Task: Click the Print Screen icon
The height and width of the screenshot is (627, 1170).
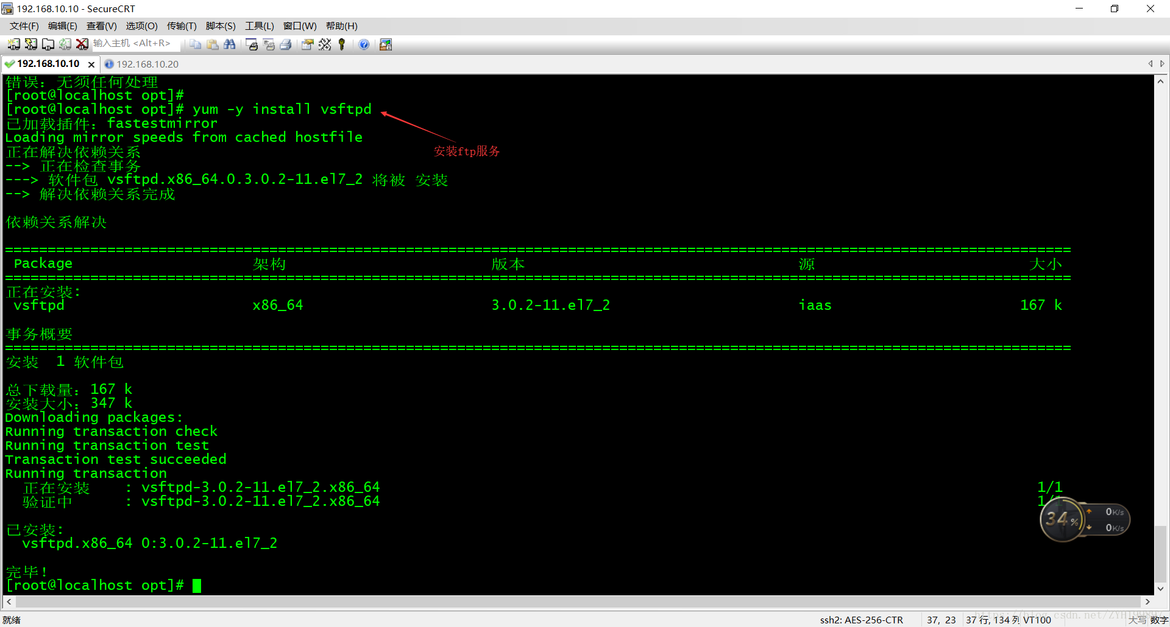Action: [252, 44]
